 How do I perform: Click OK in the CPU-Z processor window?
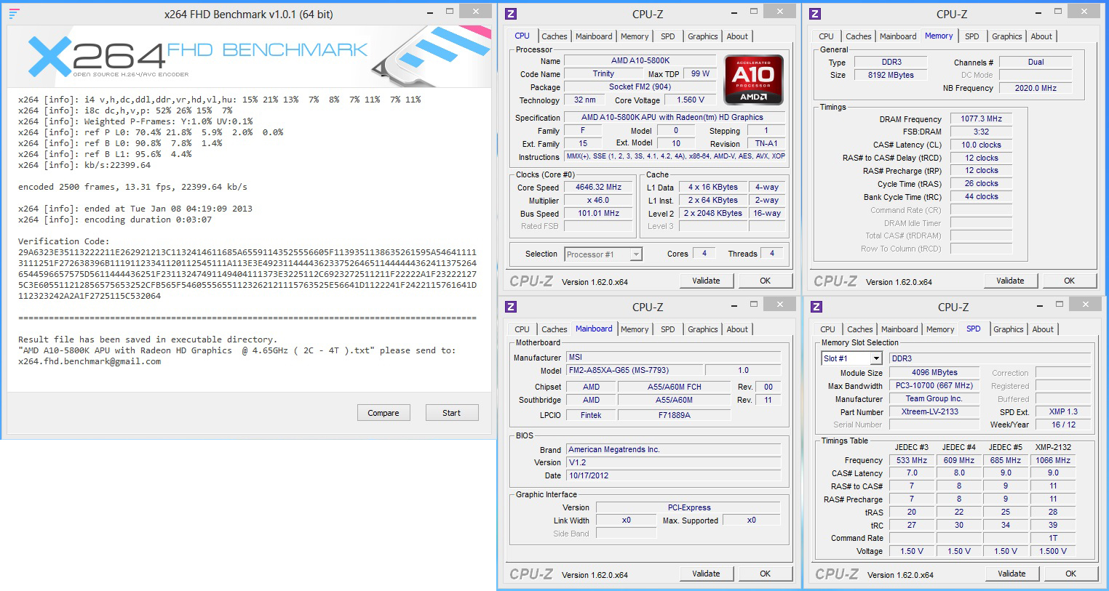[x=766, y=281]
